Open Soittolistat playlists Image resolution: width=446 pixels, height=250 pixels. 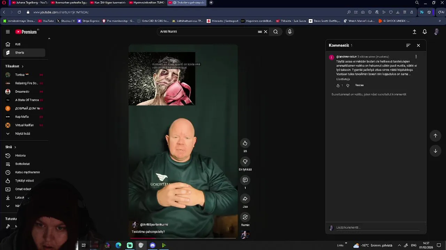pyautogui.click(x=24, y=164)
